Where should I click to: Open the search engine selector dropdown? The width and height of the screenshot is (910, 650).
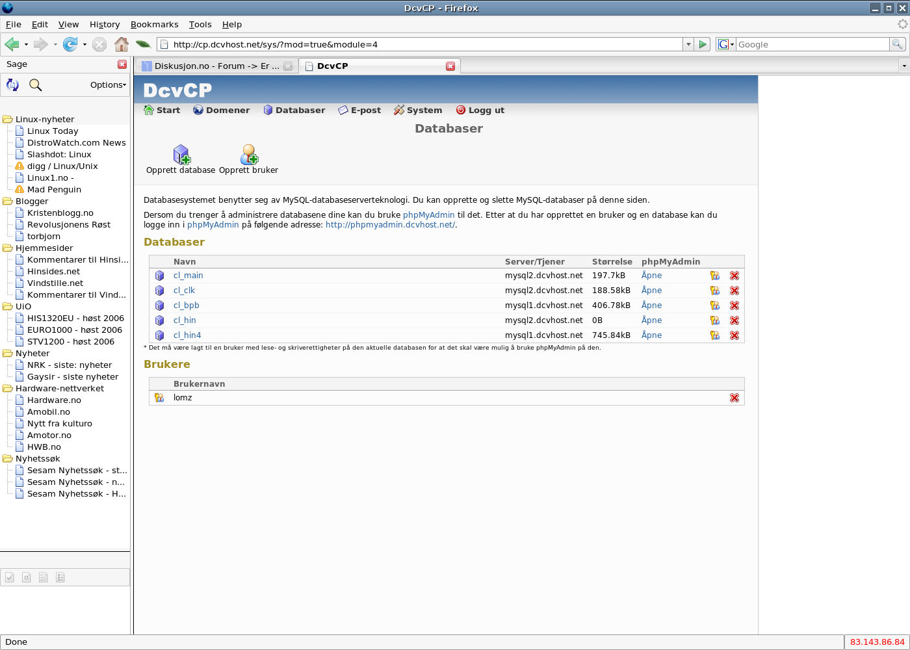point(726,44)
